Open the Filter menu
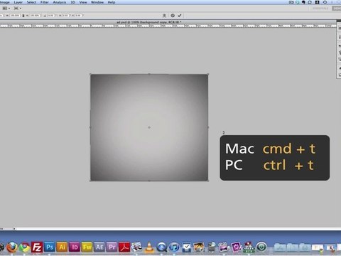Image resolution: width=341 pixels, height=256 pixels. tap(44, 2)
